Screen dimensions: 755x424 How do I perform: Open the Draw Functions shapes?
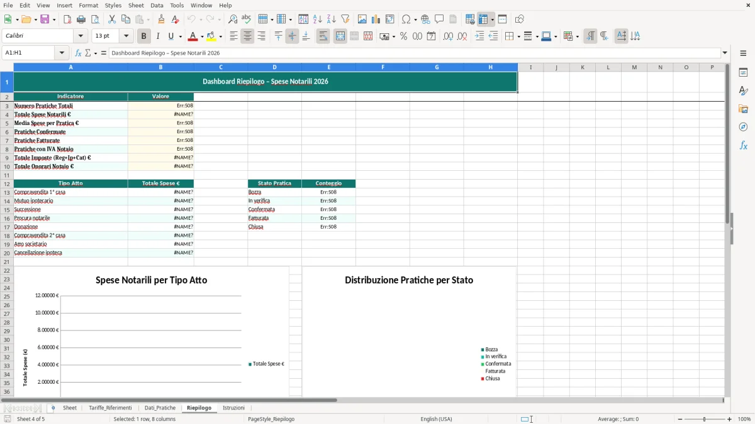520,19
